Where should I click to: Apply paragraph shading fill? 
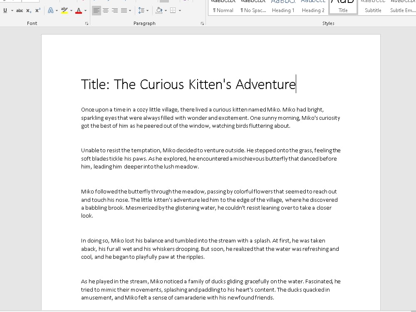click(x=159, y=11)
